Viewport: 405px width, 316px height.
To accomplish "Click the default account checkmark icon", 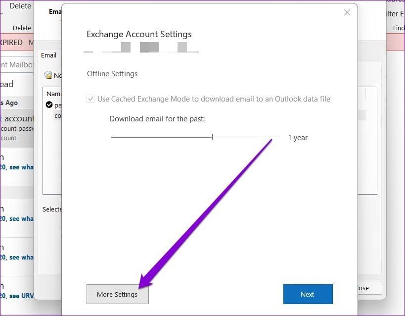I will (49, 105).
